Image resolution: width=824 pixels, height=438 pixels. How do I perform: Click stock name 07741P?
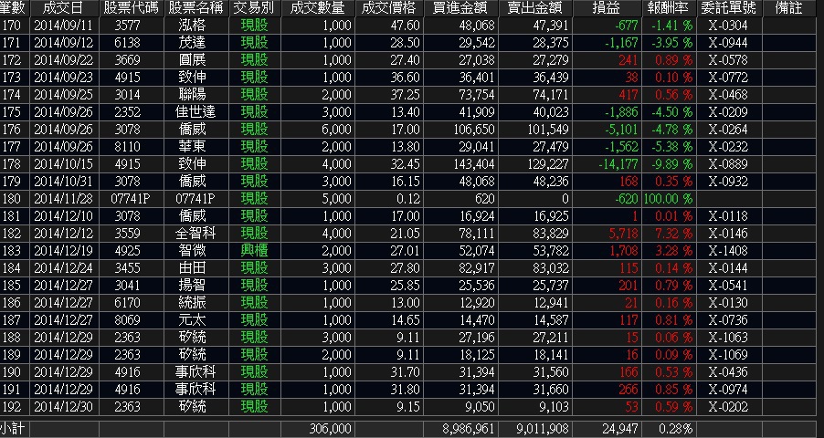point(195,199)
